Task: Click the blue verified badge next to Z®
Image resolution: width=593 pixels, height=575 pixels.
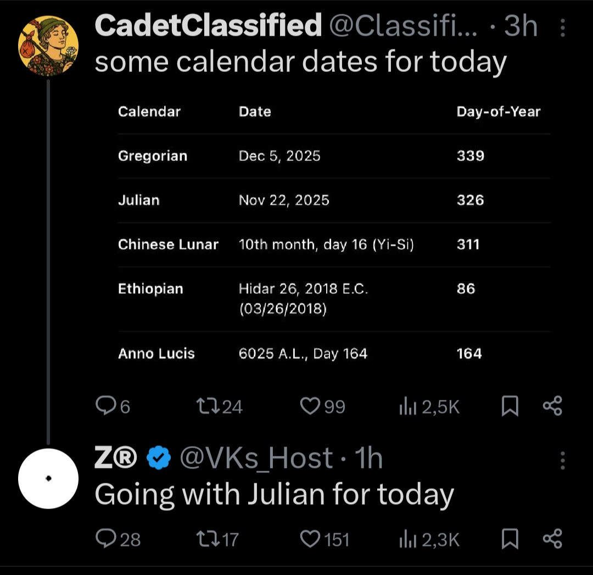Action: point(159,459)
